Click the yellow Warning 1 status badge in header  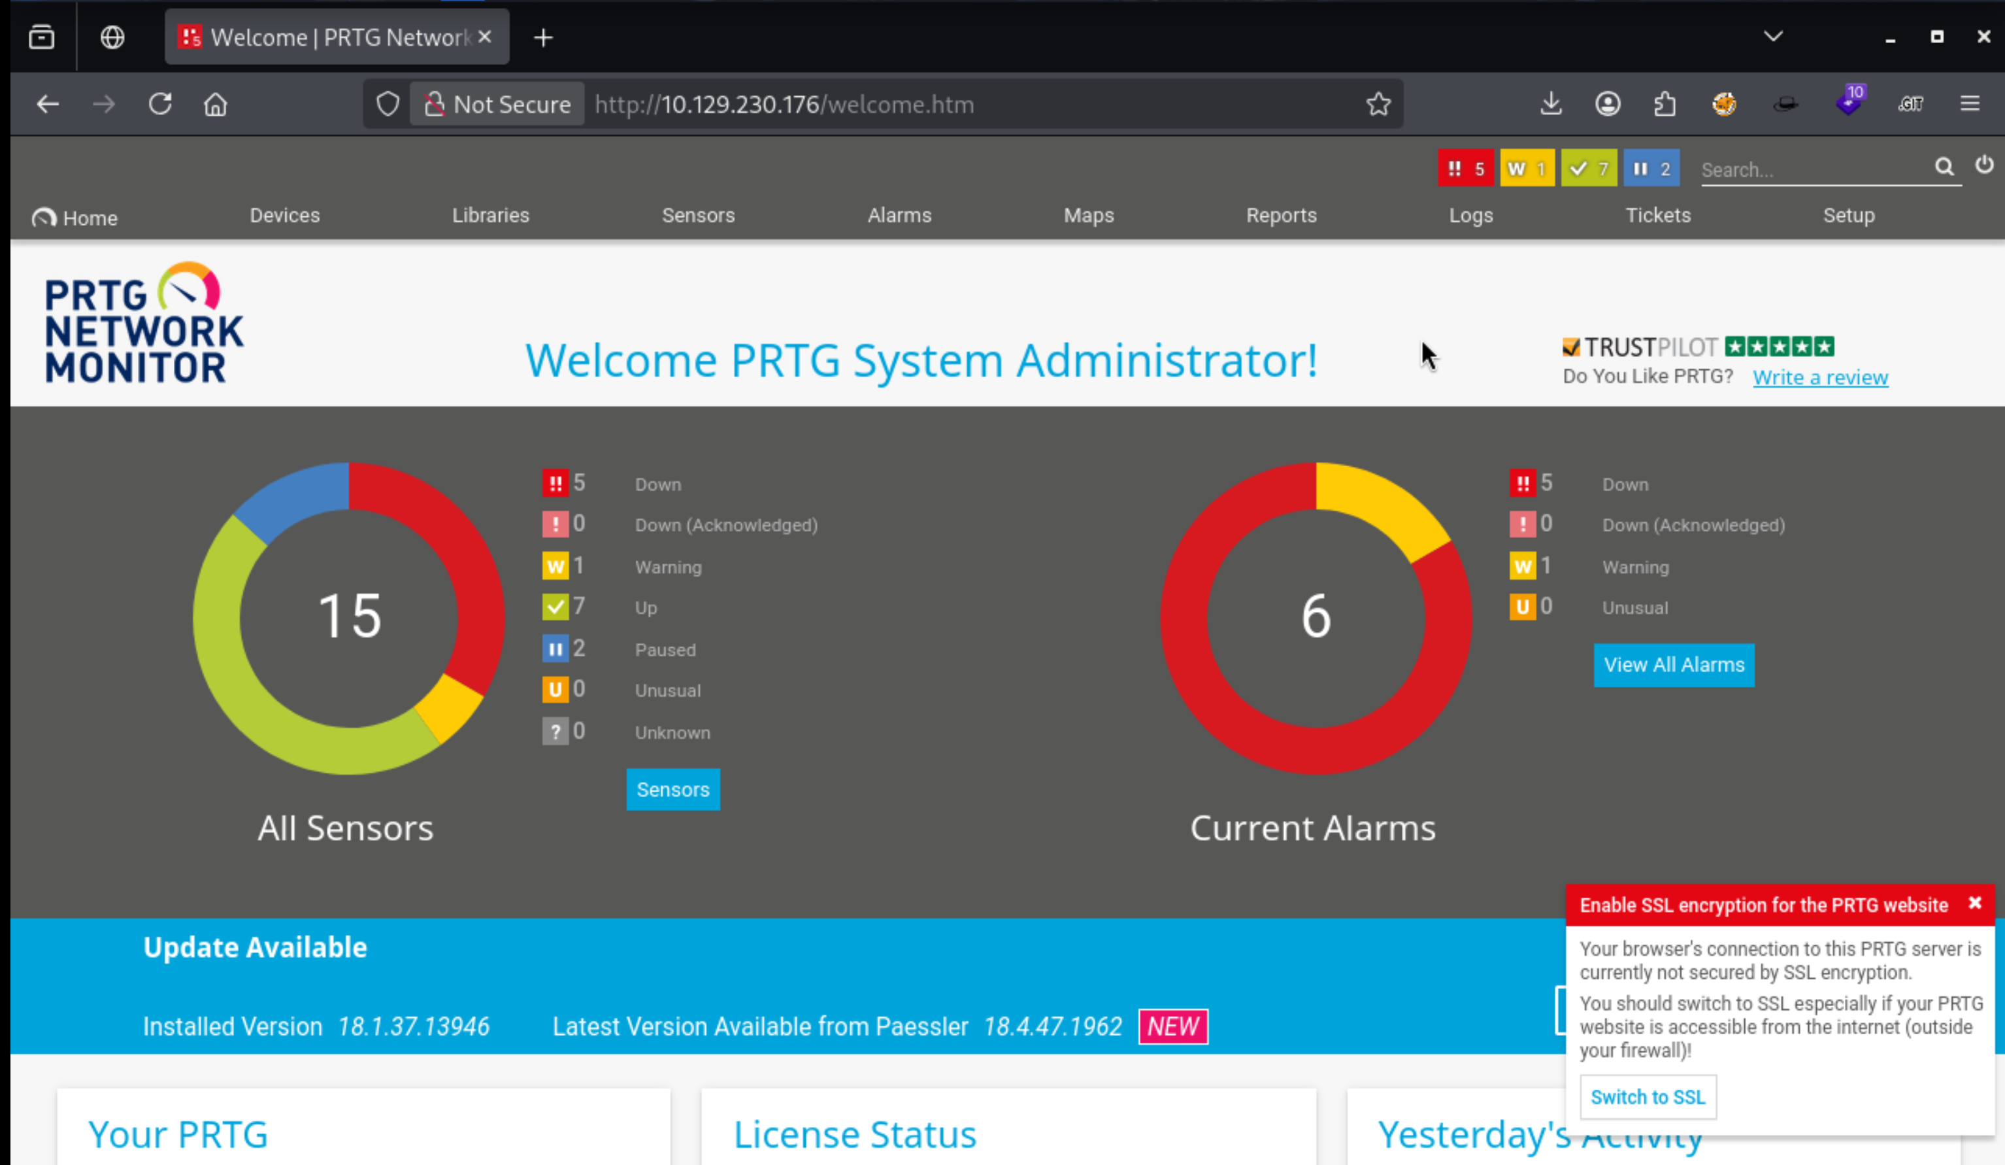[x=1527, y=168]
